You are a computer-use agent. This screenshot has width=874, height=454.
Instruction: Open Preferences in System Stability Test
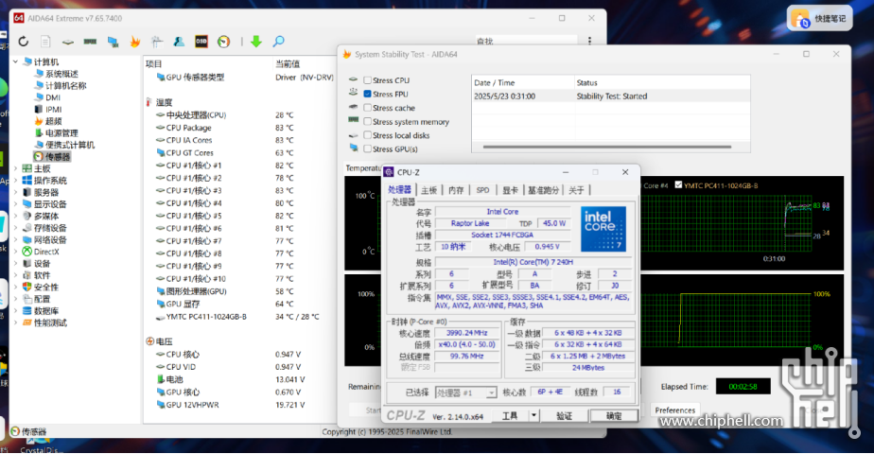click(675, 410)
